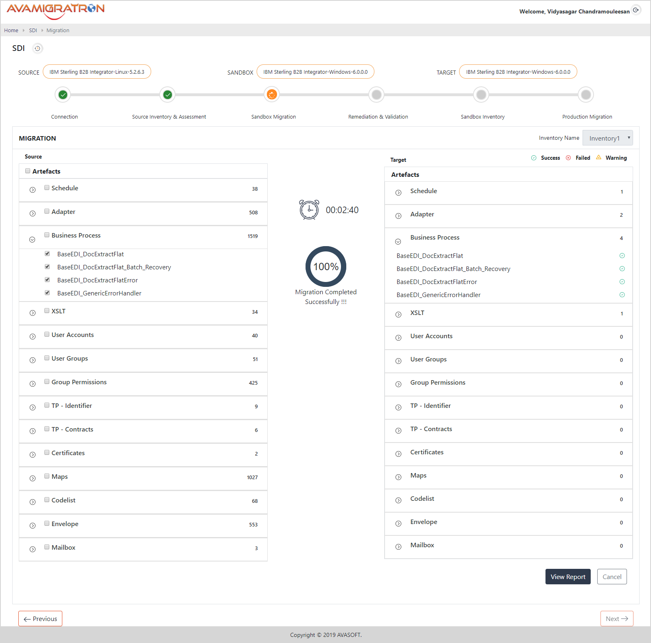Click the Migration breadcrumb

pyautogui.click(x=58, y=31)
